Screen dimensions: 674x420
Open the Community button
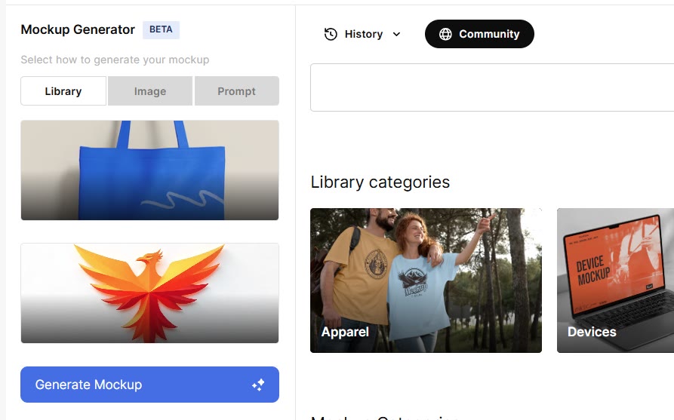[479, 34]
